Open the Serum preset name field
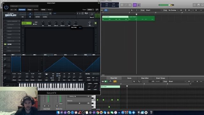204x115 pixels. [64, 13]
